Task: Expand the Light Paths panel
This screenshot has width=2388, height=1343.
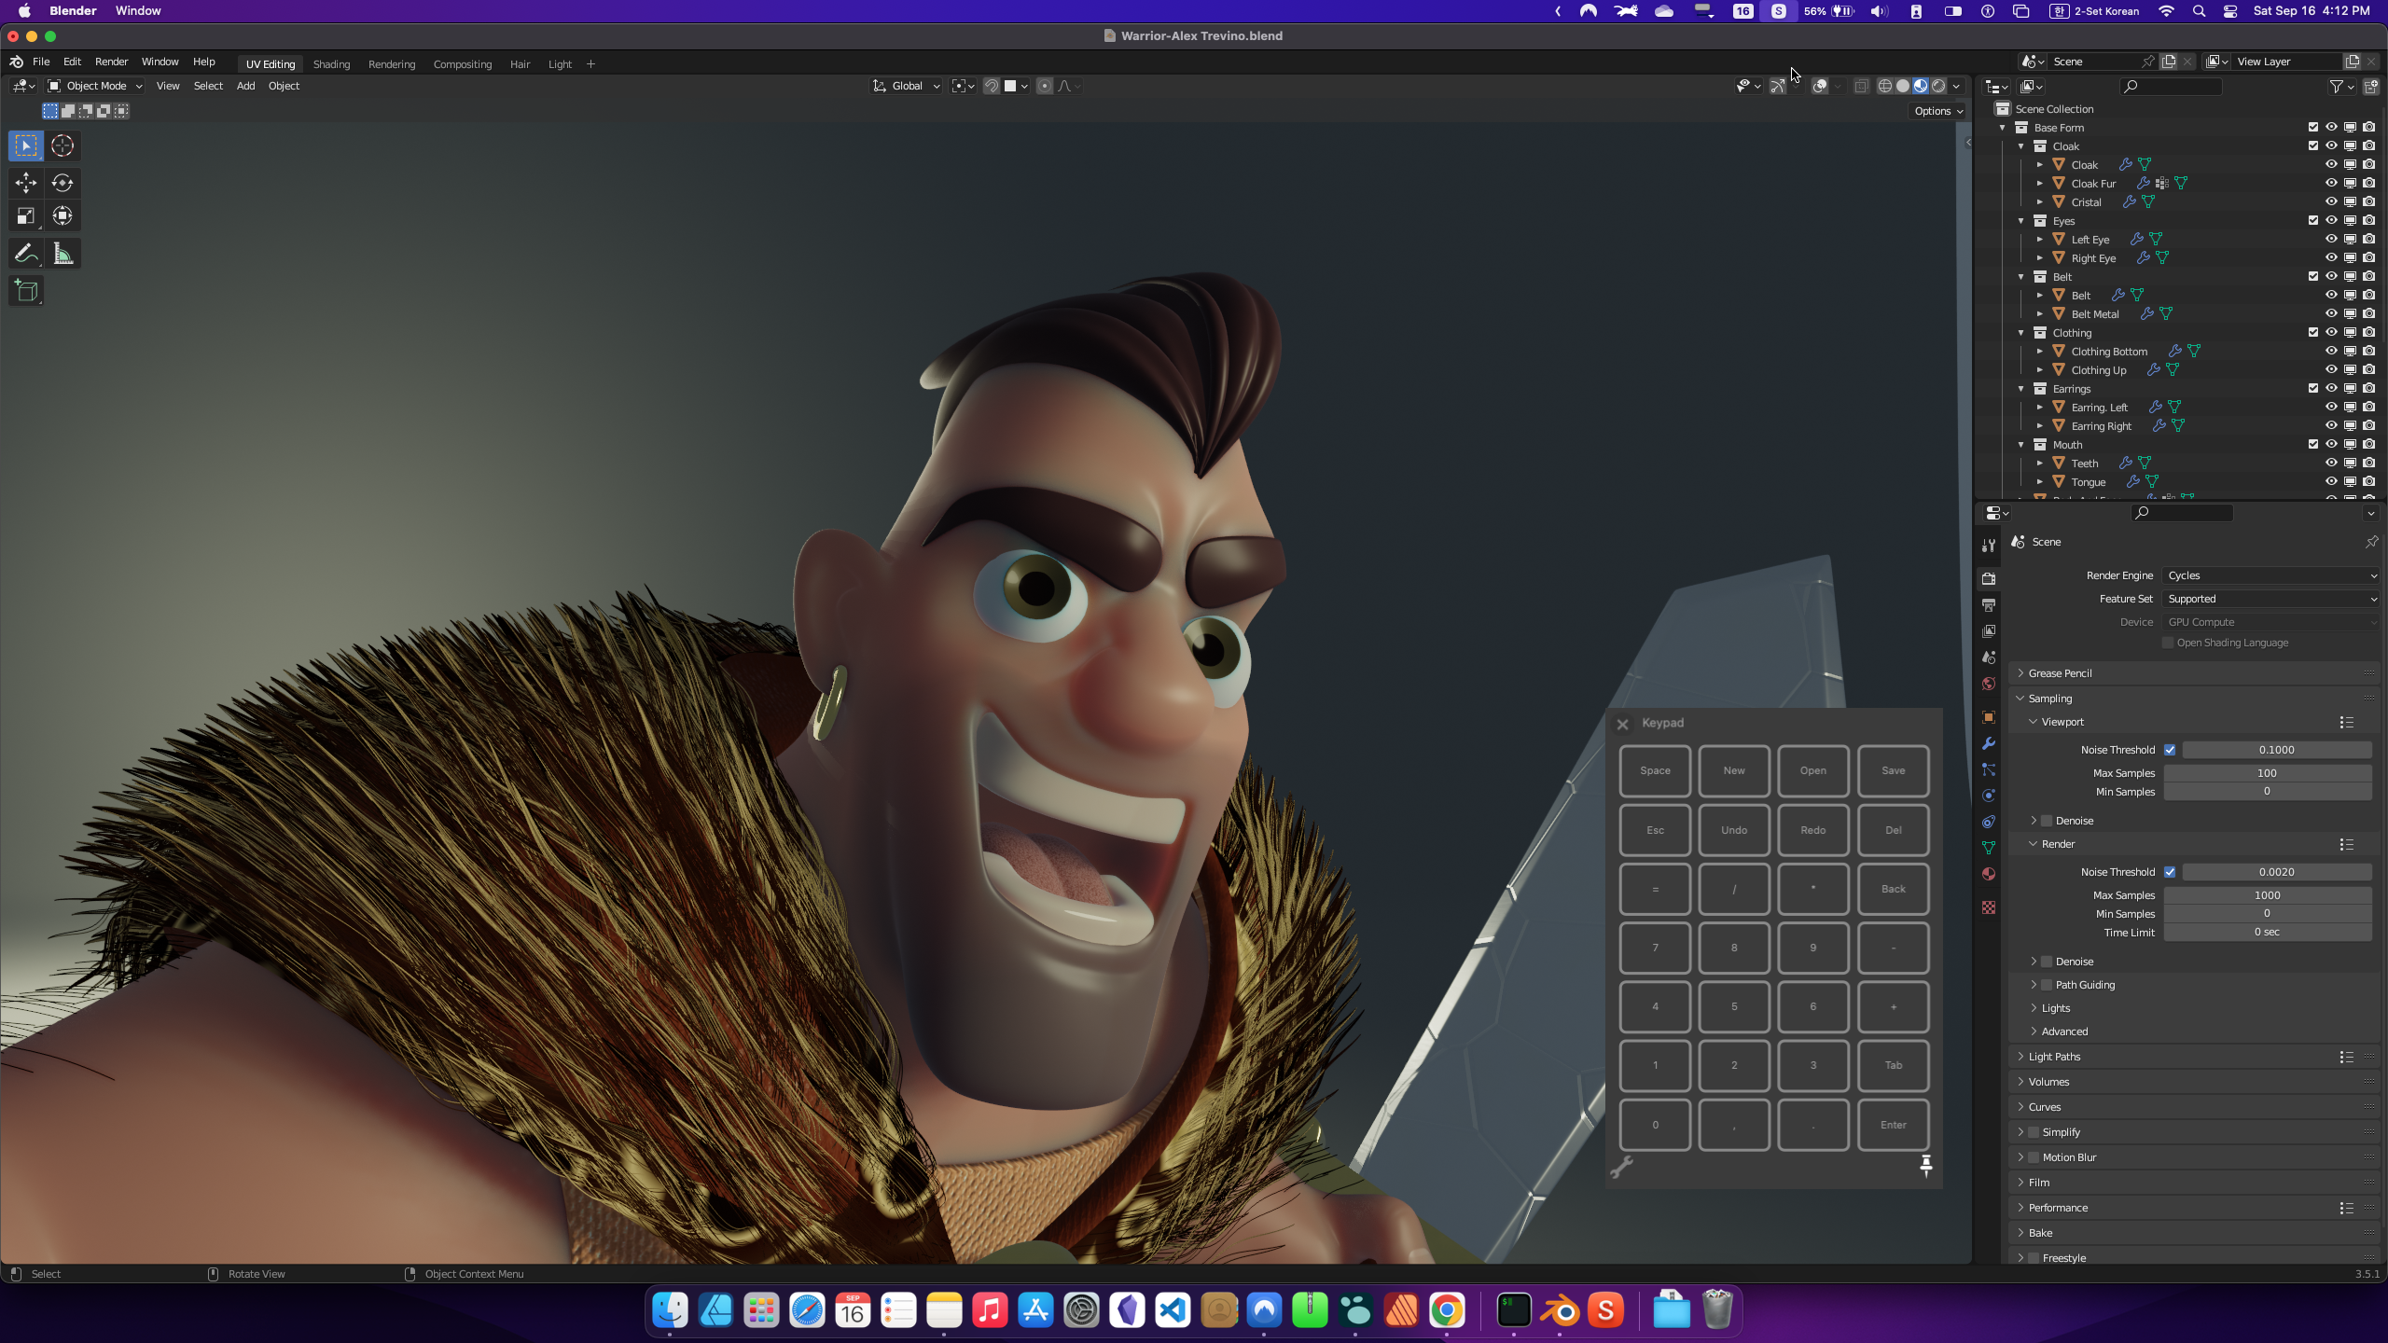Action: pos(2054,1057)
